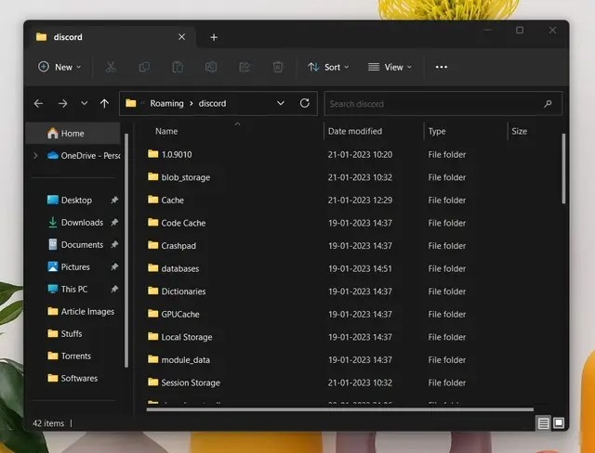Viewport: 595px width, 453px height.
Task: Open the Sort dropdown menu
Action: tap(328, 67)
